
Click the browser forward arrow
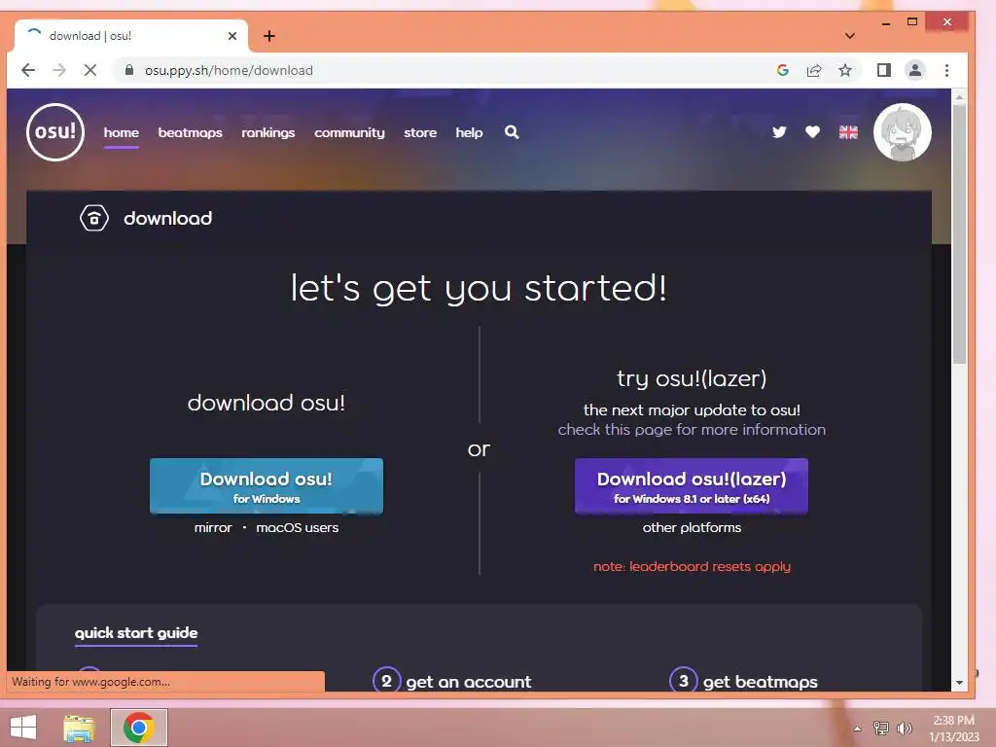[x=59, y=70]
